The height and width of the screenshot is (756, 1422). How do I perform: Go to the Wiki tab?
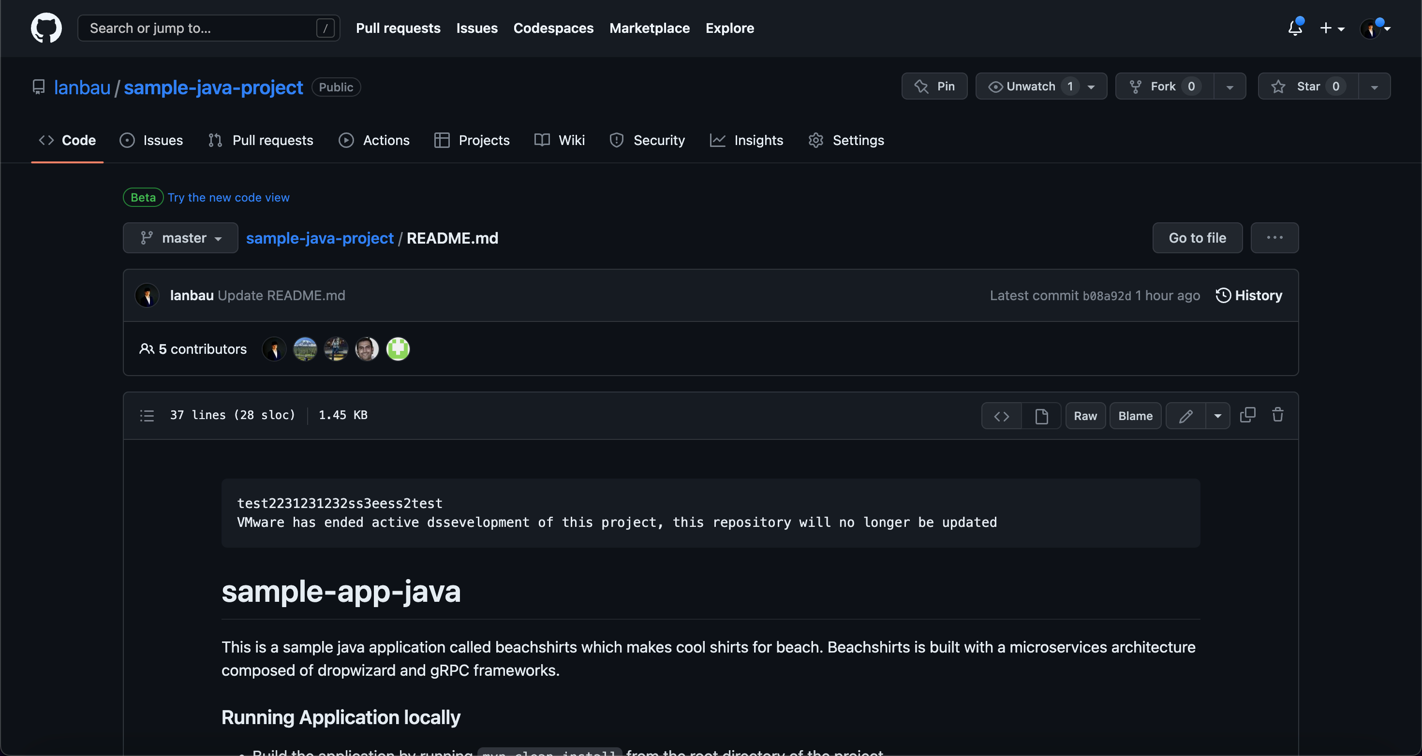pos(560,140)
